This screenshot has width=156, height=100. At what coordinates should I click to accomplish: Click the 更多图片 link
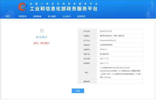pos(42,37)
